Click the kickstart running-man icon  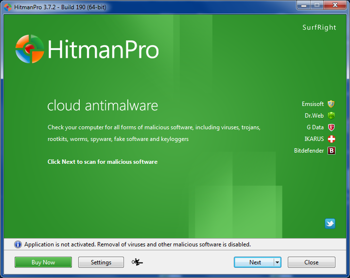[137, 262]
